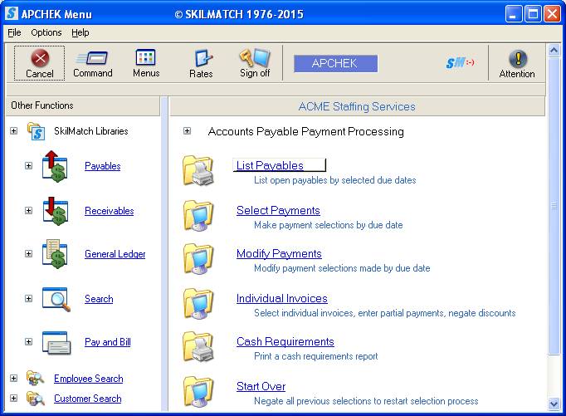Open the Options menu
The width and height of the screenshot is (566, 416).
pyautogui.click(x=46, y=32)
